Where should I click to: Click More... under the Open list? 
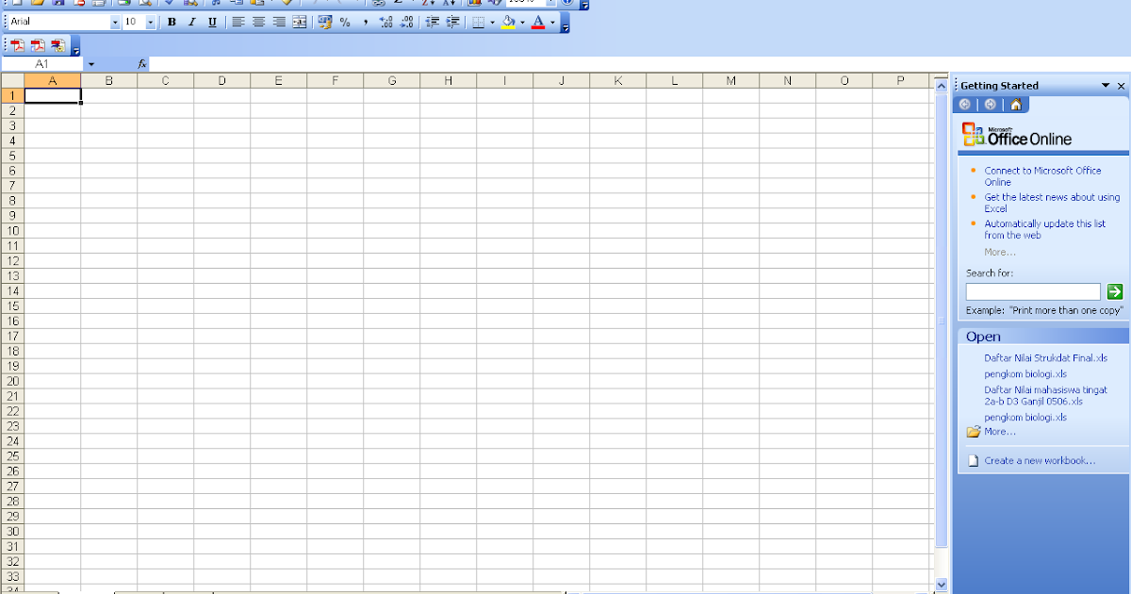(x=997, y=431)
